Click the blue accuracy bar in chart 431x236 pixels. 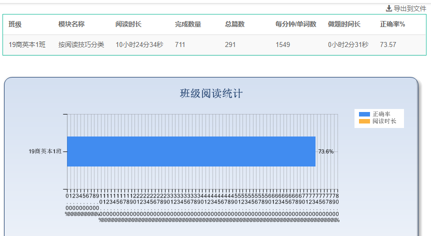[191, 151]
